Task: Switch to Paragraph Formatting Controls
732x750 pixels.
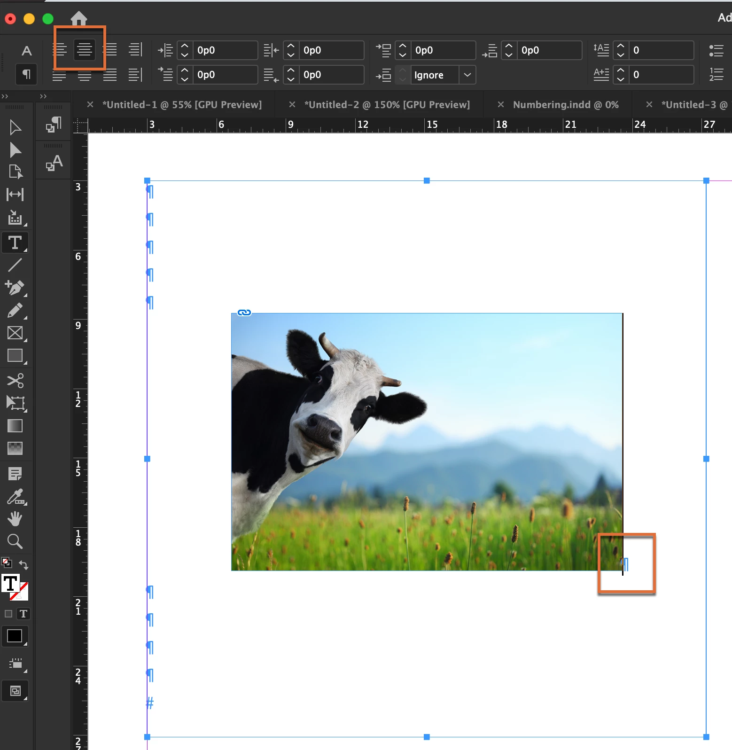Action: [26, 74]
